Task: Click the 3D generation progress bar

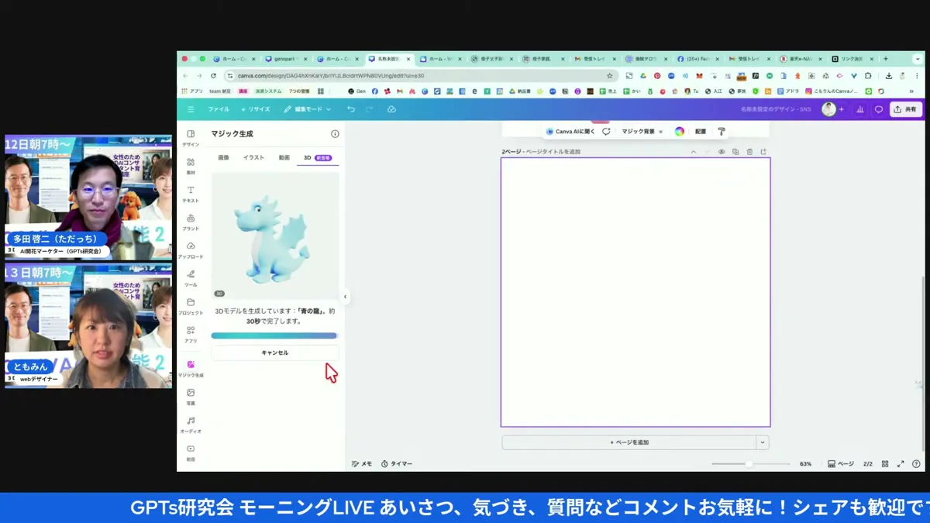Action: point(274,335)
